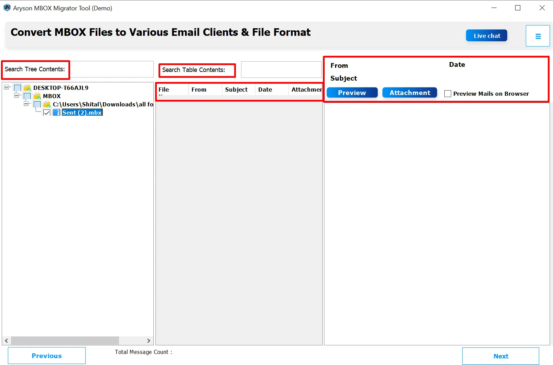The image size is (553, 365).
Task: Check the MBOX node checkbox
Action: coord(27,96)
